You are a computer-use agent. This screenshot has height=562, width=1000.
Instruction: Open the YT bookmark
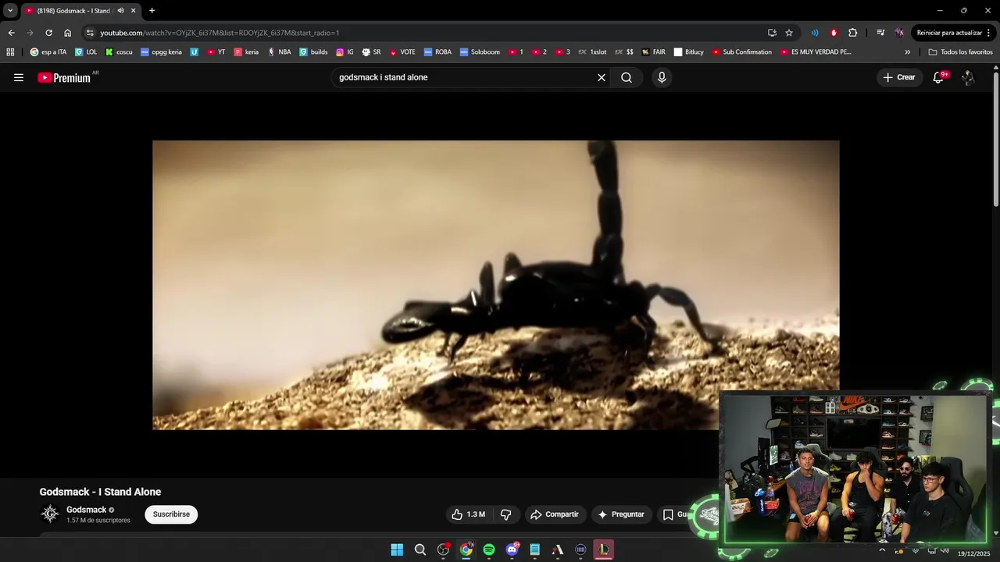click(216, 52)
